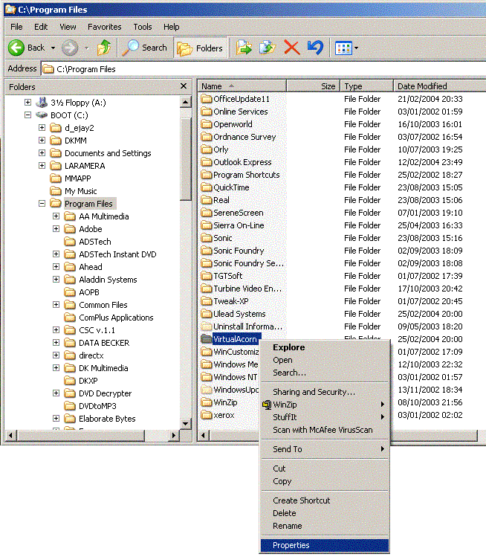This screenshot has height=557, width=486.
Task: Go up one folder level
Action: [104, 48]
